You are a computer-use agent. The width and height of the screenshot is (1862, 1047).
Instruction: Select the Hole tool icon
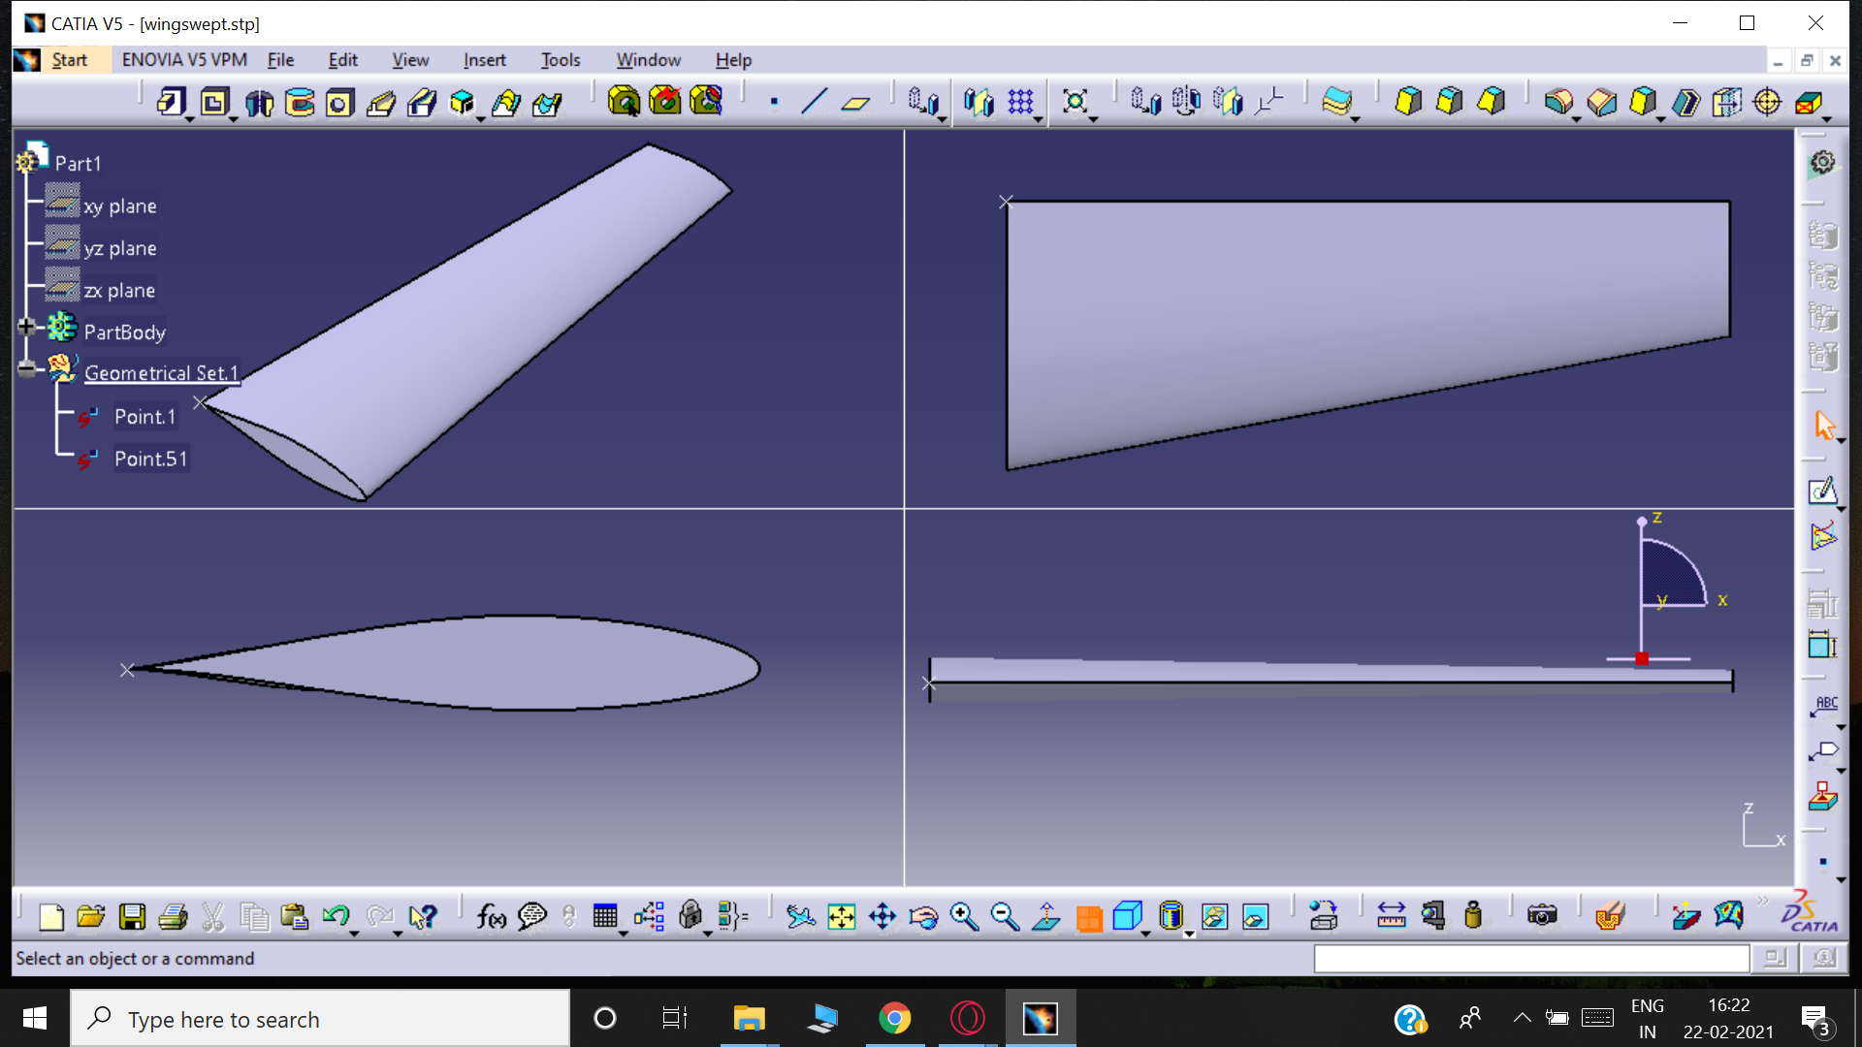[x=339, y=102]
